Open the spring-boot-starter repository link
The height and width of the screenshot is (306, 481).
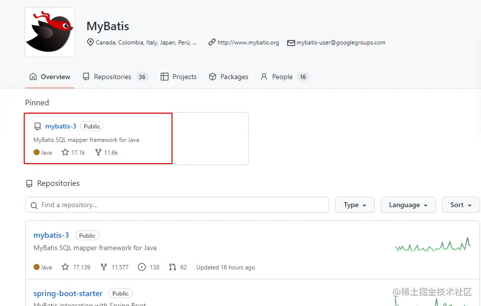(68, 294)
